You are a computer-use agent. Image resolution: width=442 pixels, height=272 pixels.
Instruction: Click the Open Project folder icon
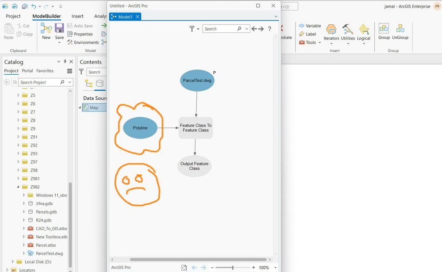click(x=15, y=6)
